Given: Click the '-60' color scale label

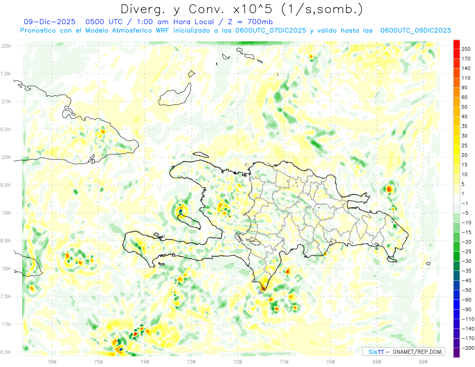Looking at the screenshot, I should (x=467, y=300).
